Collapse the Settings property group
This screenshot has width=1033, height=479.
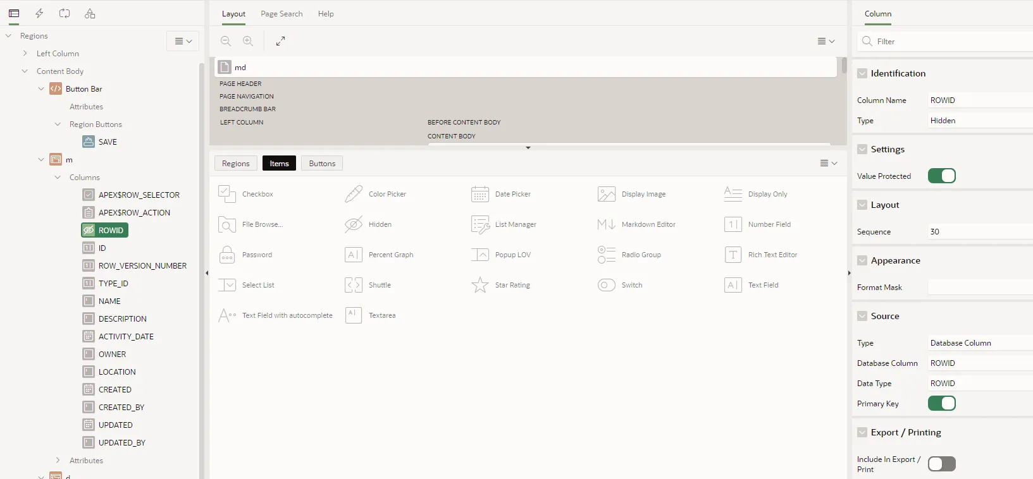(x=862, y=149)
